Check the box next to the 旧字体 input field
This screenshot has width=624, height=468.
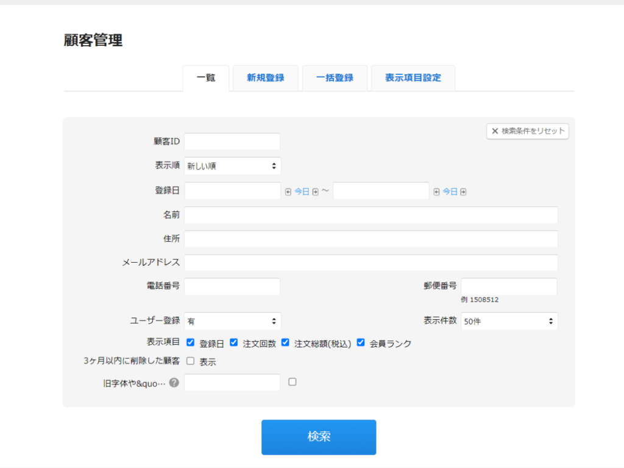[x=292, y=380]
